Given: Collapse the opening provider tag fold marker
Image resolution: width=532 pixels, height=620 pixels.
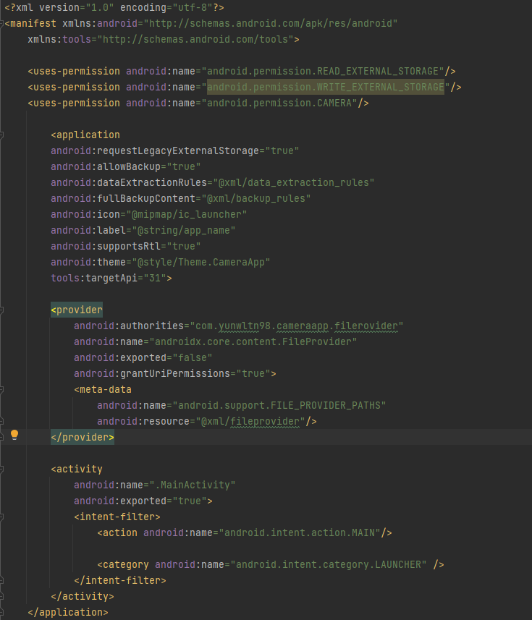Looking at the screenshot, I should tap(1, 310).
